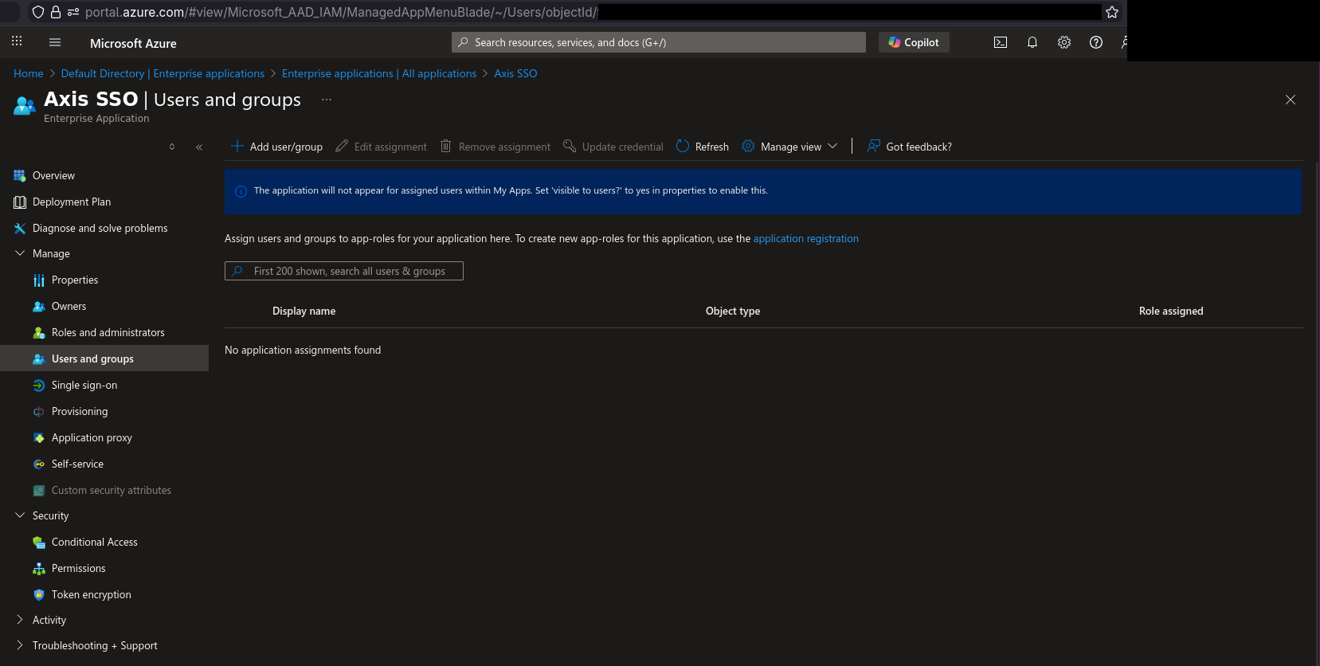Open Axis SSO breadcrumb
1320x666 pixels.
515,73
